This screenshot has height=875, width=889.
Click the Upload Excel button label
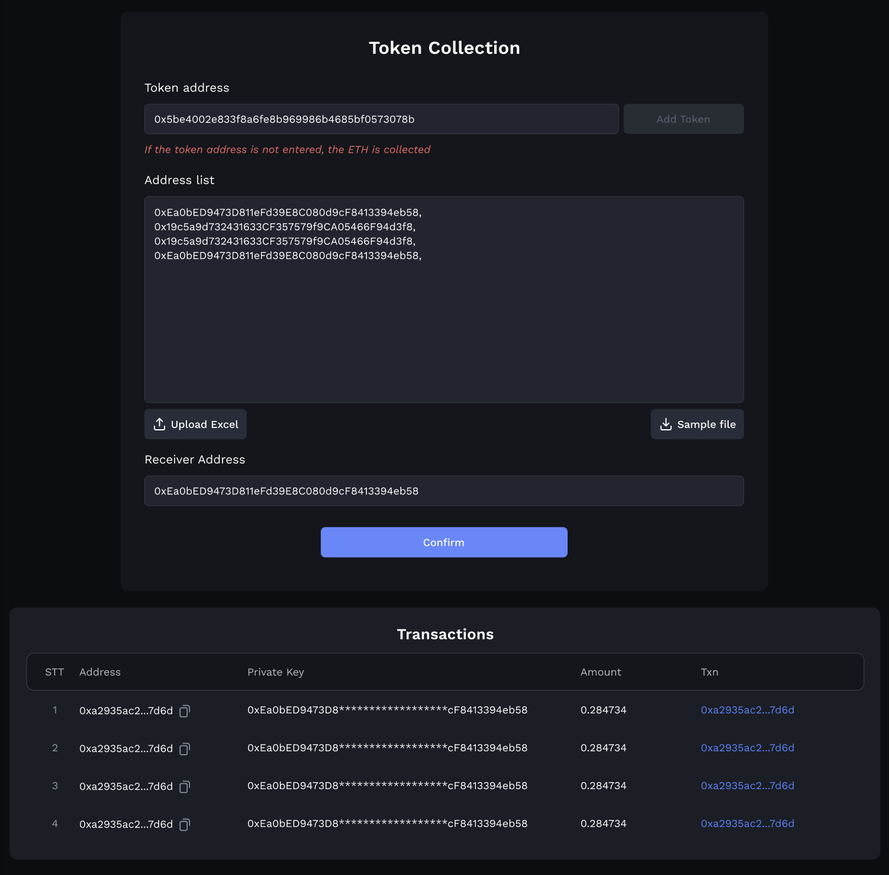[x=204, y=424]
